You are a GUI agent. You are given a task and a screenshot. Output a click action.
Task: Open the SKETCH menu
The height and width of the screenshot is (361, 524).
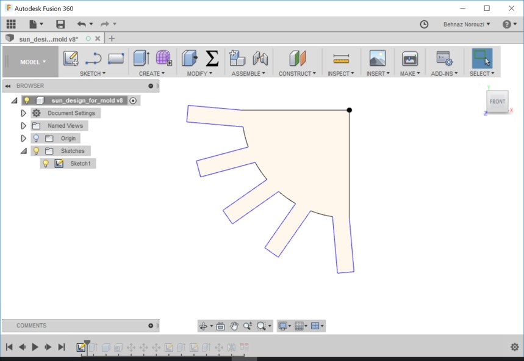click(93, 74)
